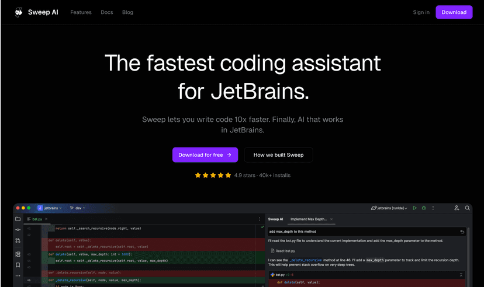Click the Debug bug icon
This screenshot has width=484, height=287.
(424, 208)
